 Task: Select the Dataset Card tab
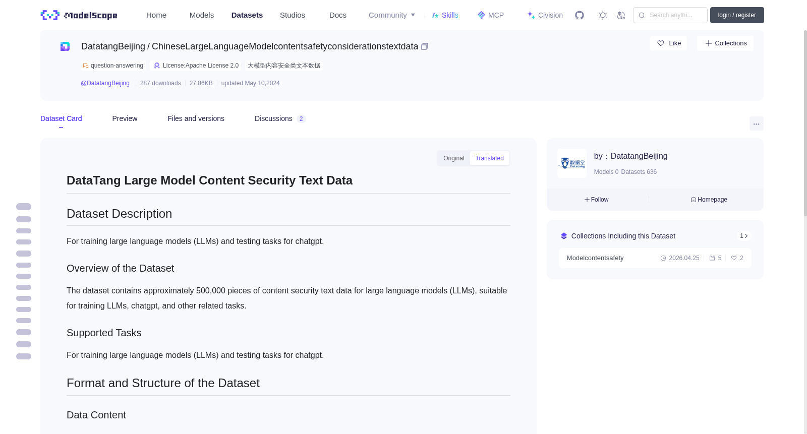click(61, 118)
